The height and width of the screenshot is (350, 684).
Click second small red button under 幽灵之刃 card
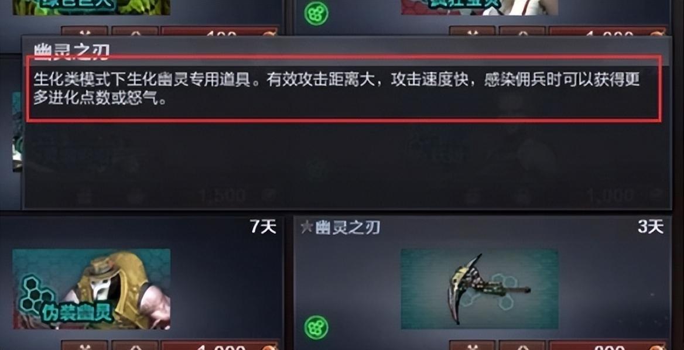click(x=522, y=345)
